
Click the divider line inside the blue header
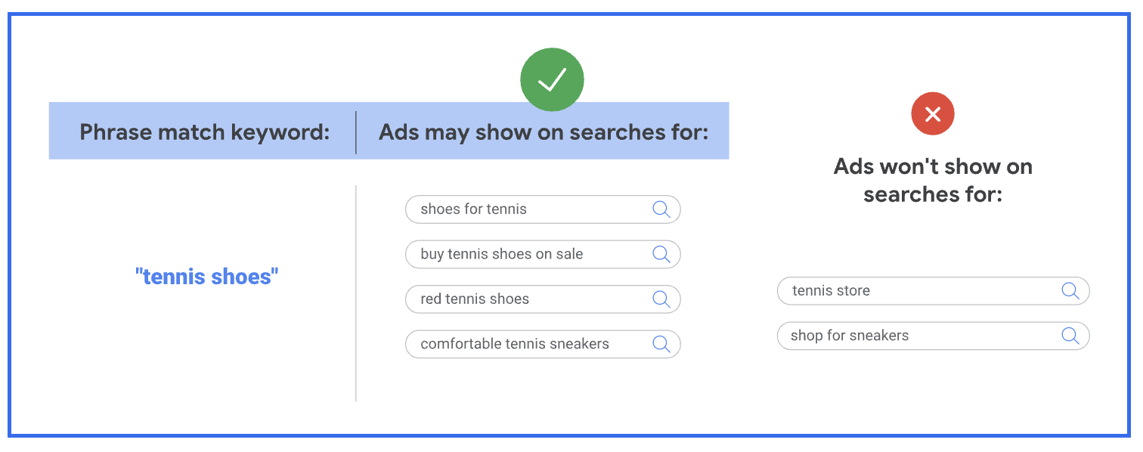point(356,132)
